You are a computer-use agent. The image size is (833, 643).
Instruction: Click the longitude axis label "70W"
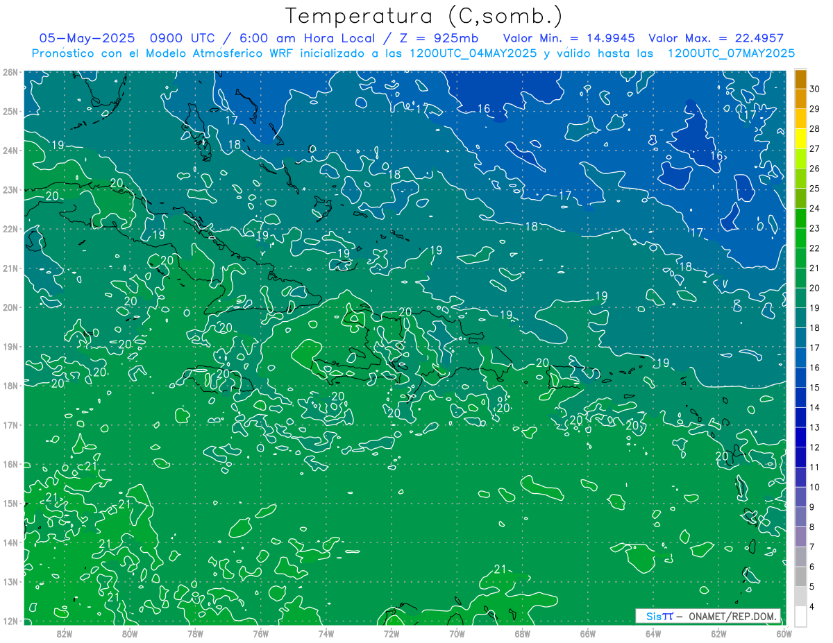click(x=457, y=633)
